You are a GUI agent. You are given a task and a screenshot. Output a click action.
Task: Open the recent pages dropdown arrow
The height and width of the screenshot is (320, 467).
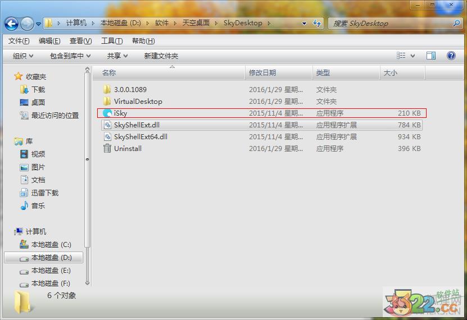tap(38, 24)
